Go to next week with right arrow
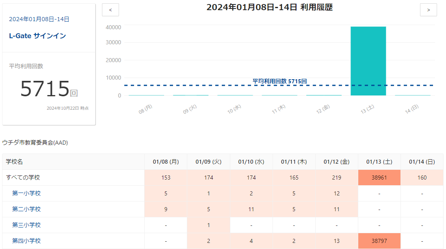This screenshot has width=446, height=249. click(x=428, y=10)
